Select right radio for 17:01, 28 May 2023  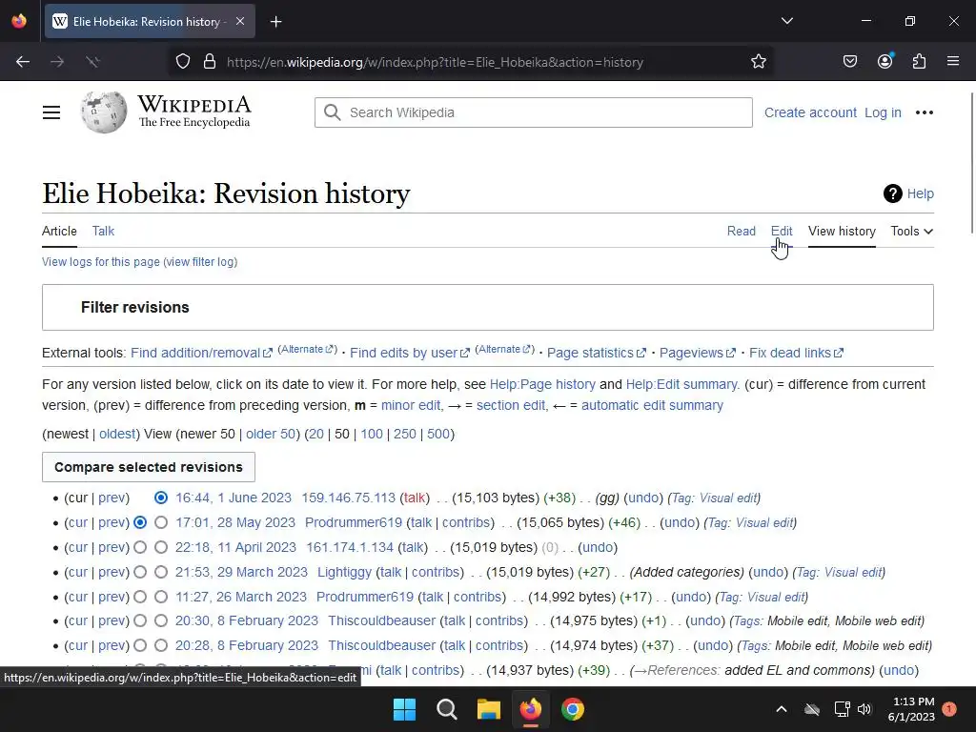(161, 522)
